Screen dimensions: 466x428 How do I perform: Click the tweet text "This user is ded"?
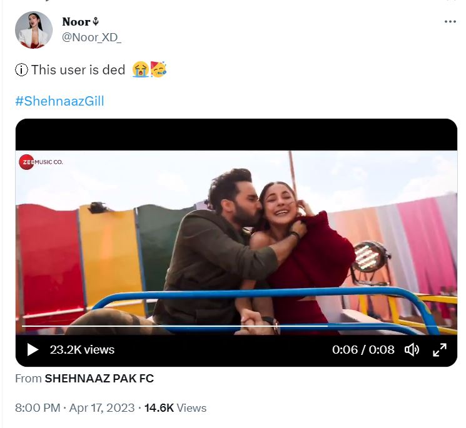point(78,70)
